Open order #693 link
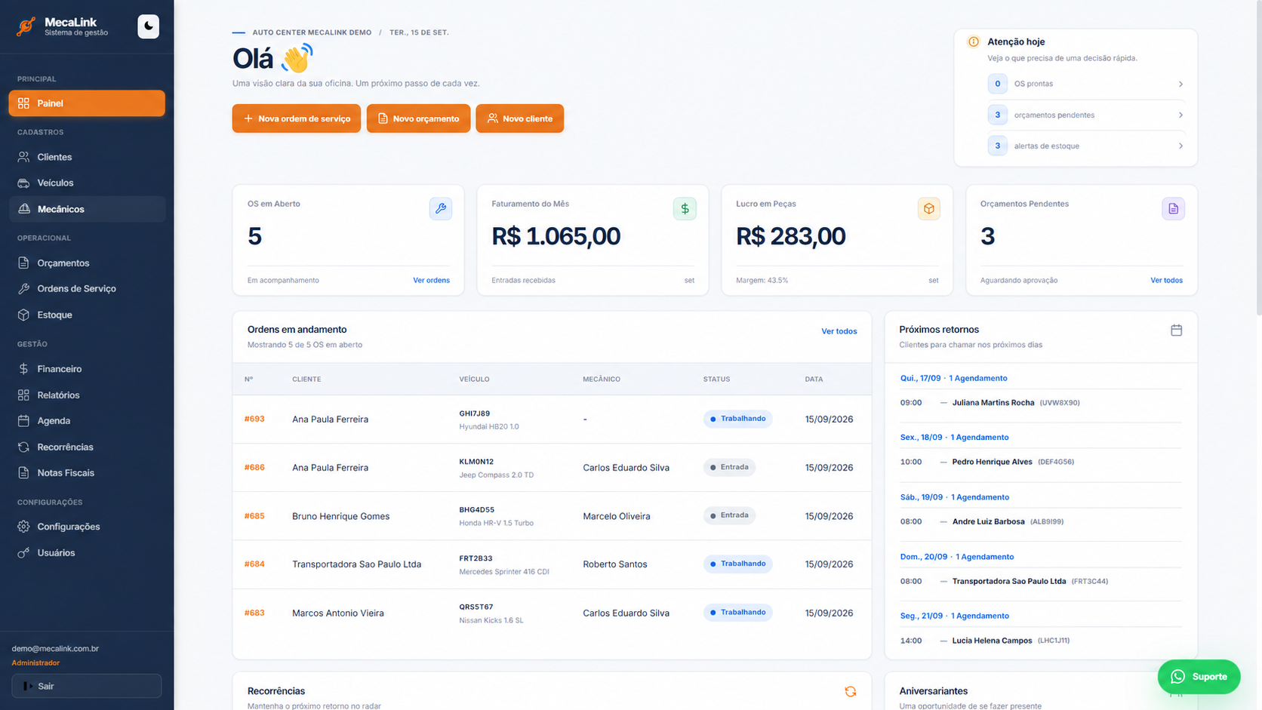This screenshot has height=710, width=1262. 254,419
